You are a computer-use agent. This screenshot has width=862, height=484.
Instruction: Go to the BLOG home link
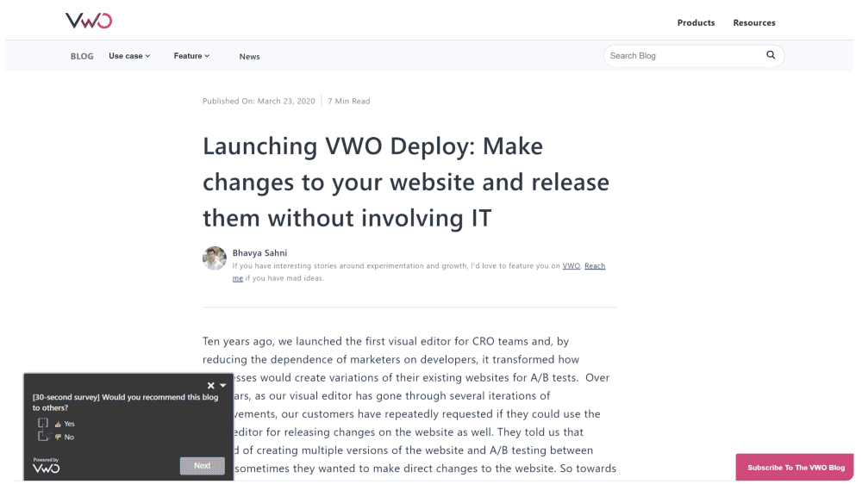click(x=82, y=56)
